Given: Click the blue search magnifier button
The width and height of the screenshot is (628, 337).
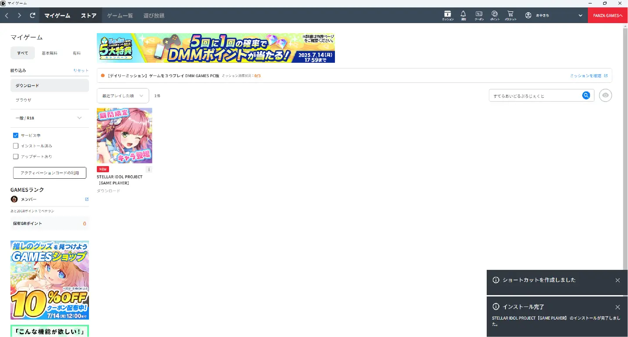Looking at the screenshot, I should [x=586, y=95].
